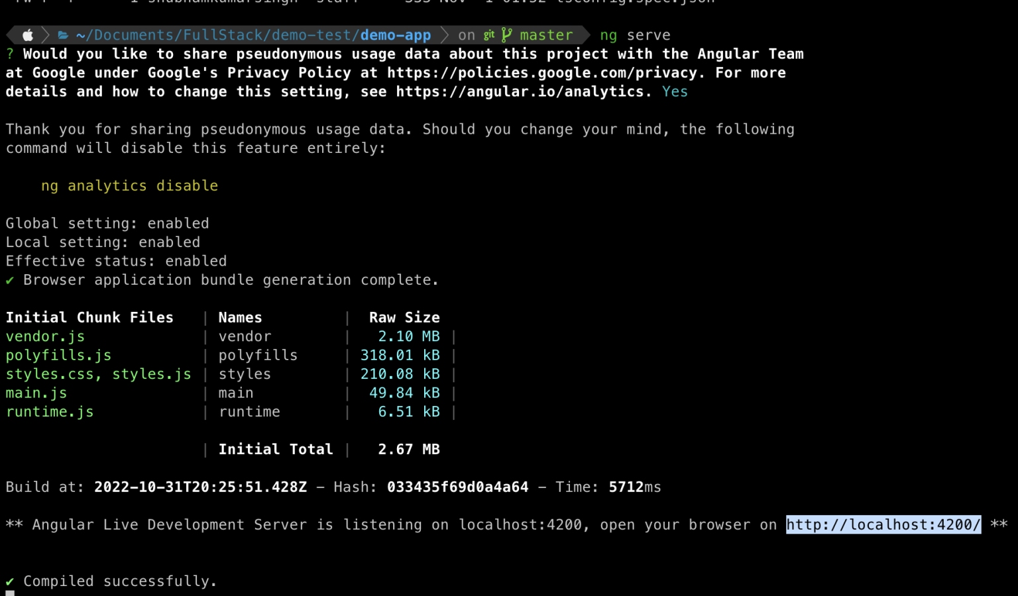The image size is (1018, 596).
Task: Click the Angular Live Development Server text
Action: pos(170,525)
